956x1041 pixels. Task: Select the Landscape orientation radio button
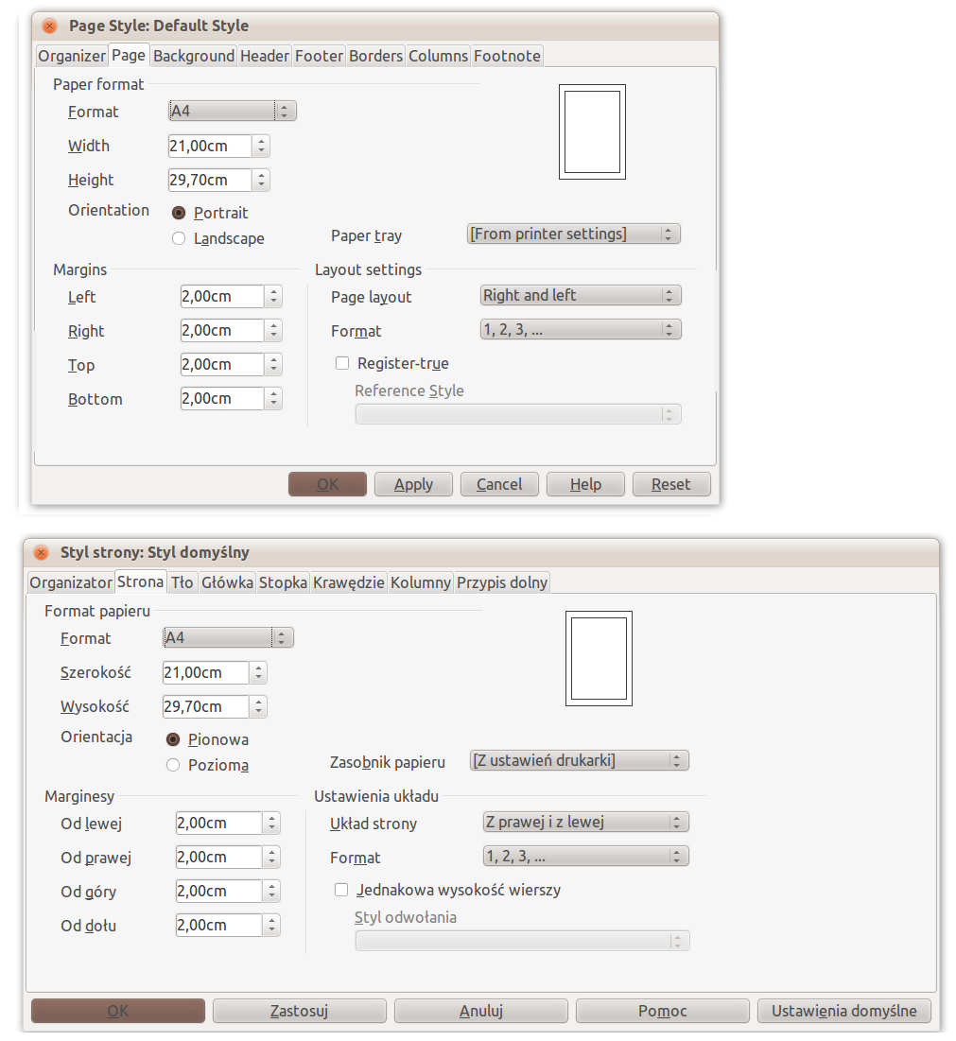179,239
